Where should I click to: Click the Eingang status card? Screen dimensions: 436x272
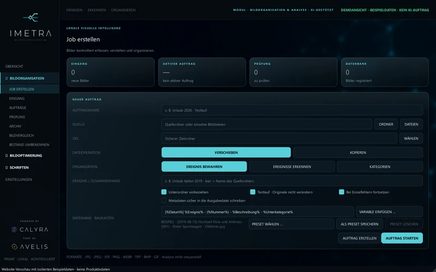(111, 72)
